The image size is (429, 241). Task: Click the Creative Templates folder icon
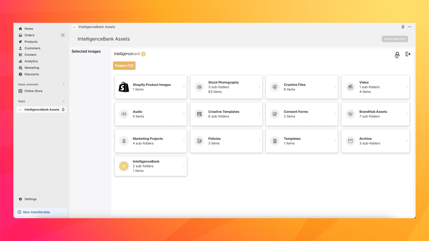pos(199,114)
